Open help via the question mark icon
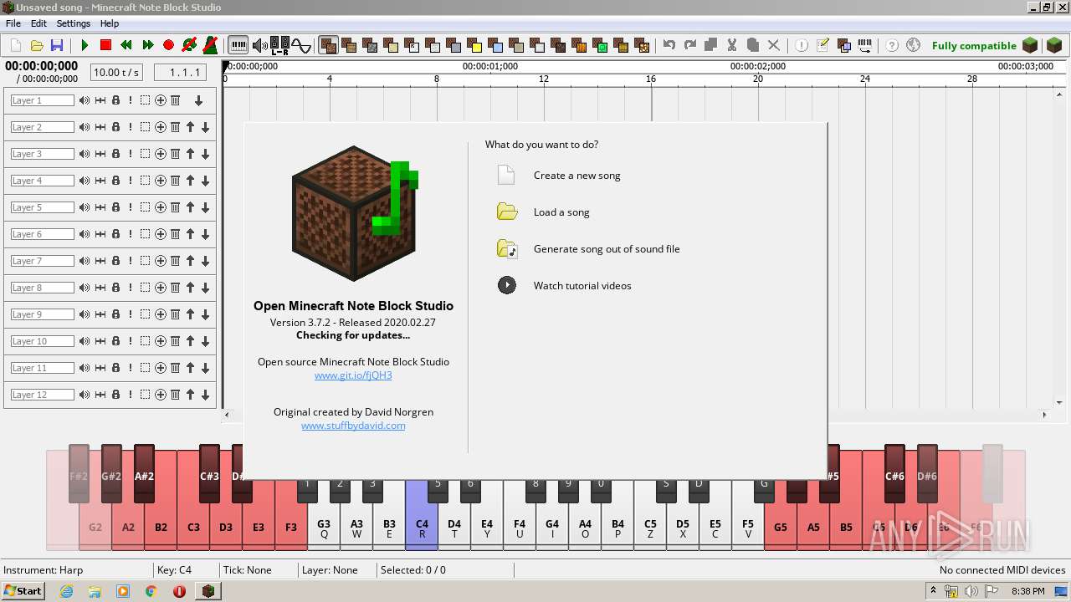 coord(892,45)
